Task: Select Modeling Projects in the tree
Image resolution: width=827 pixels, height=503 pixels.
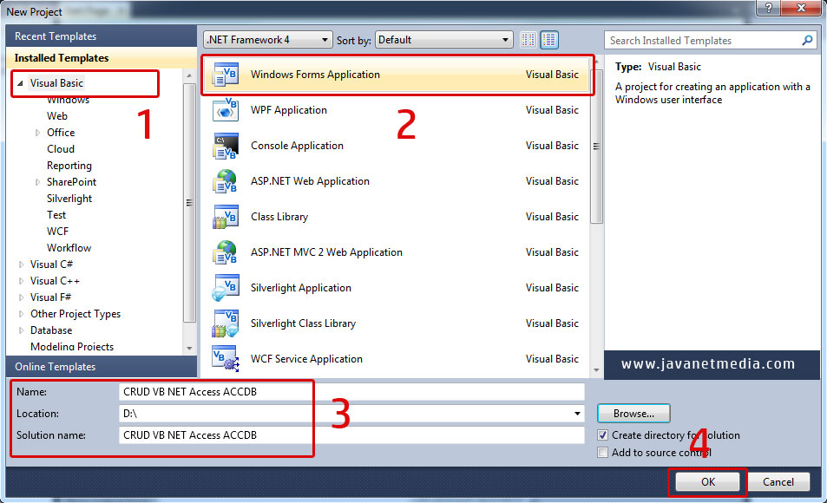Action: (72, 347)
